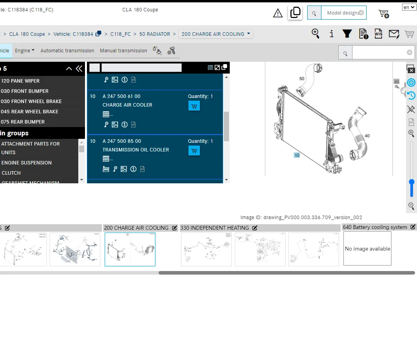417x345 pixels.
Task: Click the greyed shopping cart toolbar icon
Action: (409, 34)
